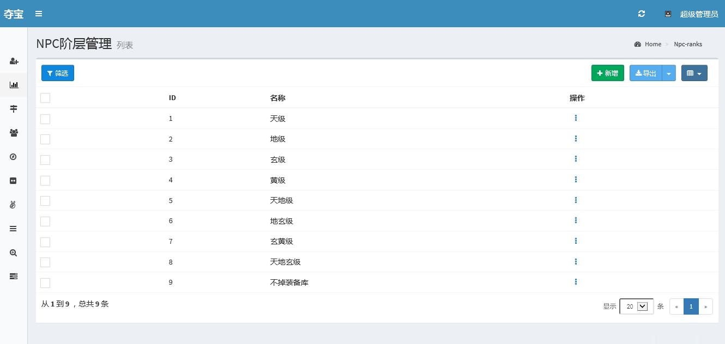Open the bar chart sidebar item

14,85
